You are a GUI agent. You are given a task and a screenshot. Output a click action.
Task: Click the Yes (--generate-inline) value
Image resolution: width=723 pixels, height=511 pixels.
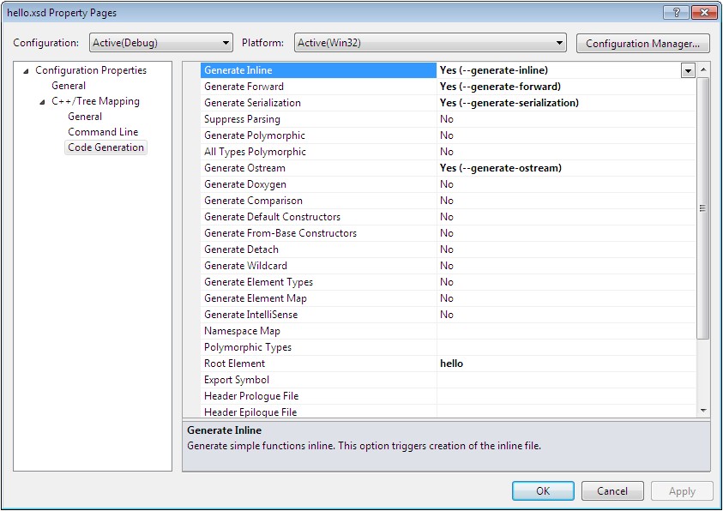click(494, 70)
